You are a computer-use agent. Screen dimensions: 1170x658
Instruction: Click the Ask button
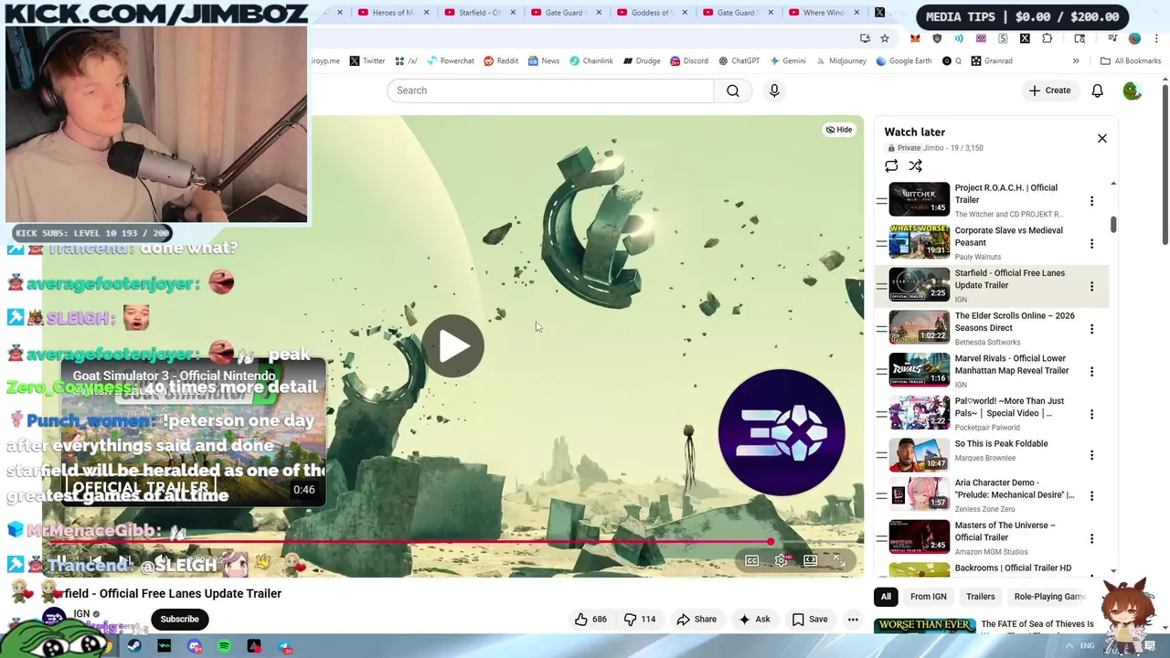[x=754, y=620]
